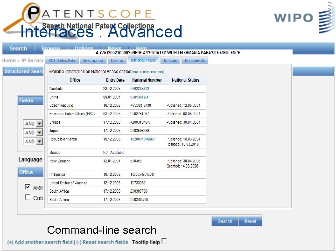Go to the IP Services breadcrumb link

pyautogui.click(x=33, y=60)
